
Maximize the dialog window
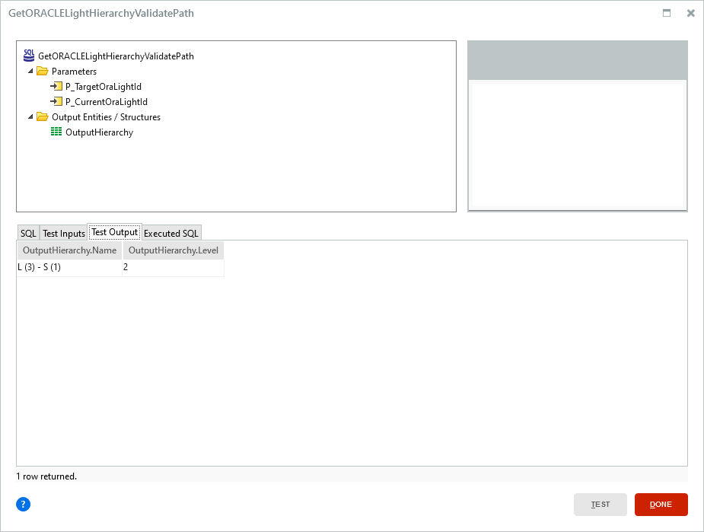[667, 13]
